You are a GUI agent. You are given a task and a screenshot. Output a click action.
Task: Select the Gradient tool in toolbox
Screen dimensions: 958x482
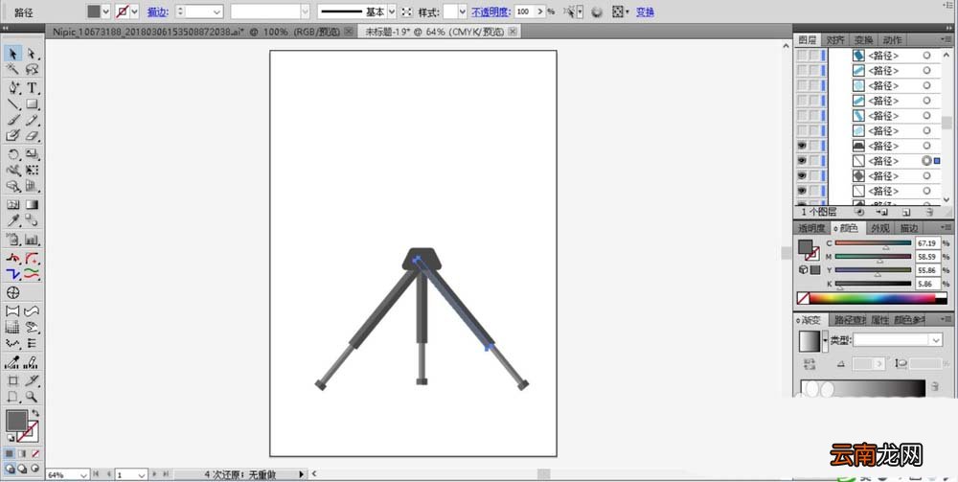pos(32,205)
